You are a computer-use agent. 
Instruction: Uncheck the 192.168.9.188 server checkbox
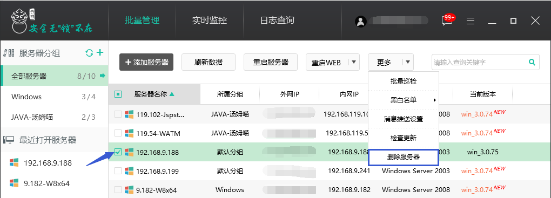point(118,152)
